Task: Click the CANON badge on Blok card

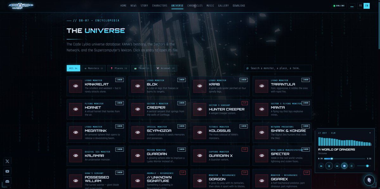Action: click(181, 80)
